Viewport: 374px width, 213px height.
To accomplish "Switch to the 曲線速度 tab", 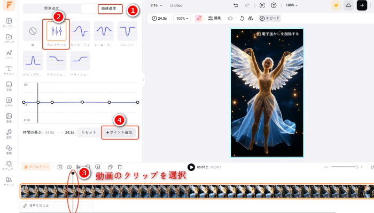I will tap(110, 9).
